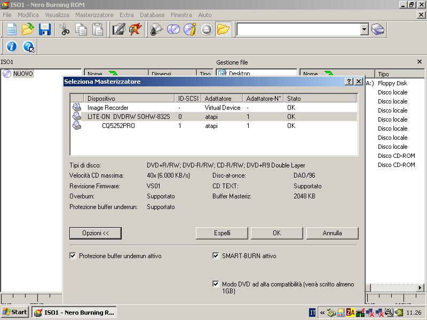Select NUOVO item in ISO1 tree
This screenshot has width=427, height=320.
click(x=23, y=74)
